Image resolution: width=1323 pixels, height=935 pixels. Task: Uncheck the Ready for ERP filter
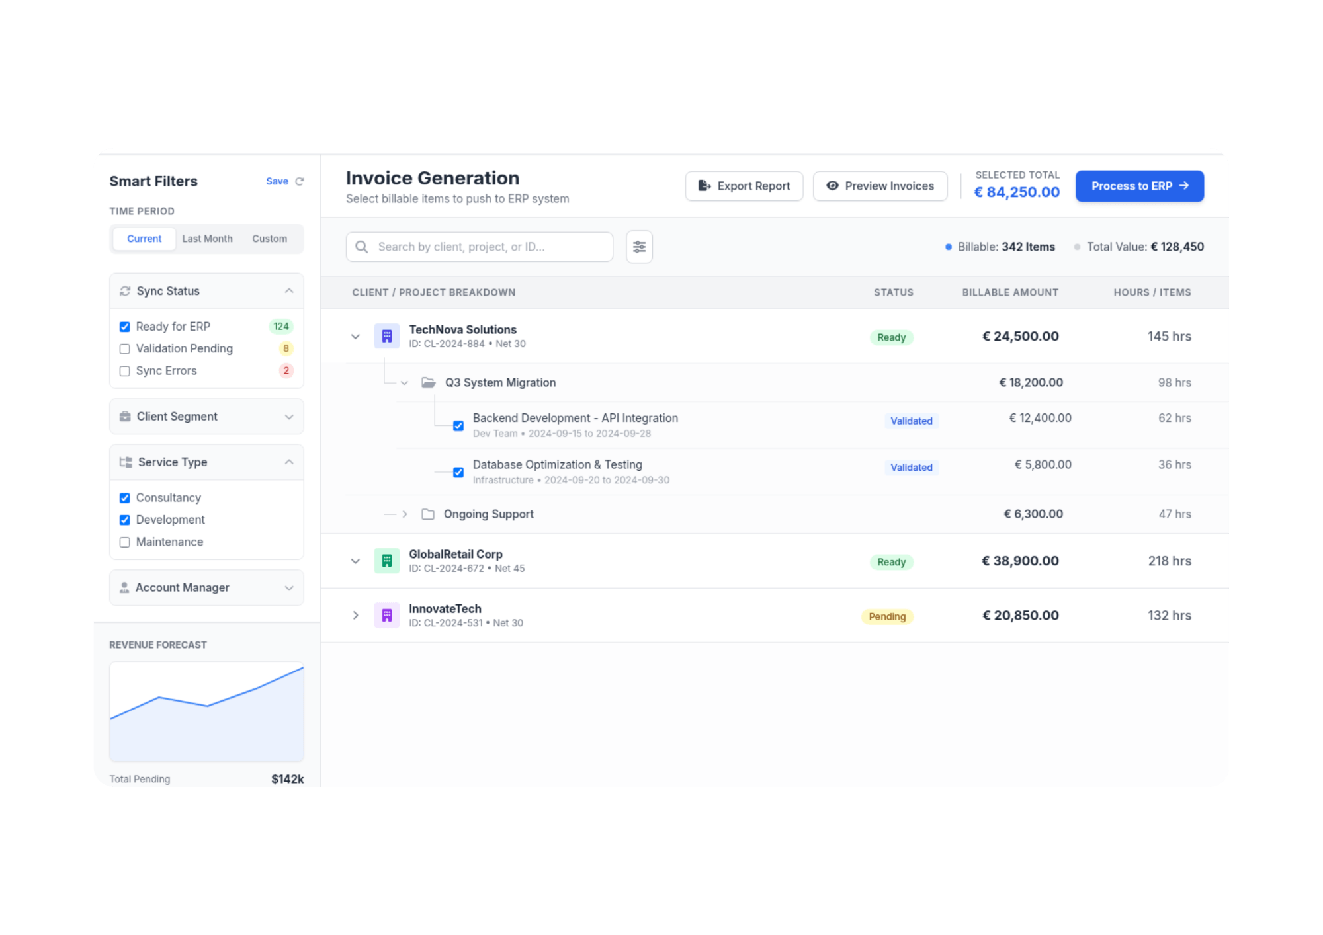pos(124,327)
